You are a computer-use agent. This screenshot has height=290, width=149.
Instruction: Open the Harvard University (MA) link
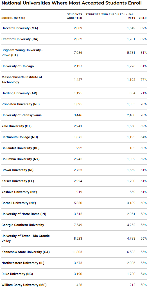pyautogui.click(x=20, y=28)
